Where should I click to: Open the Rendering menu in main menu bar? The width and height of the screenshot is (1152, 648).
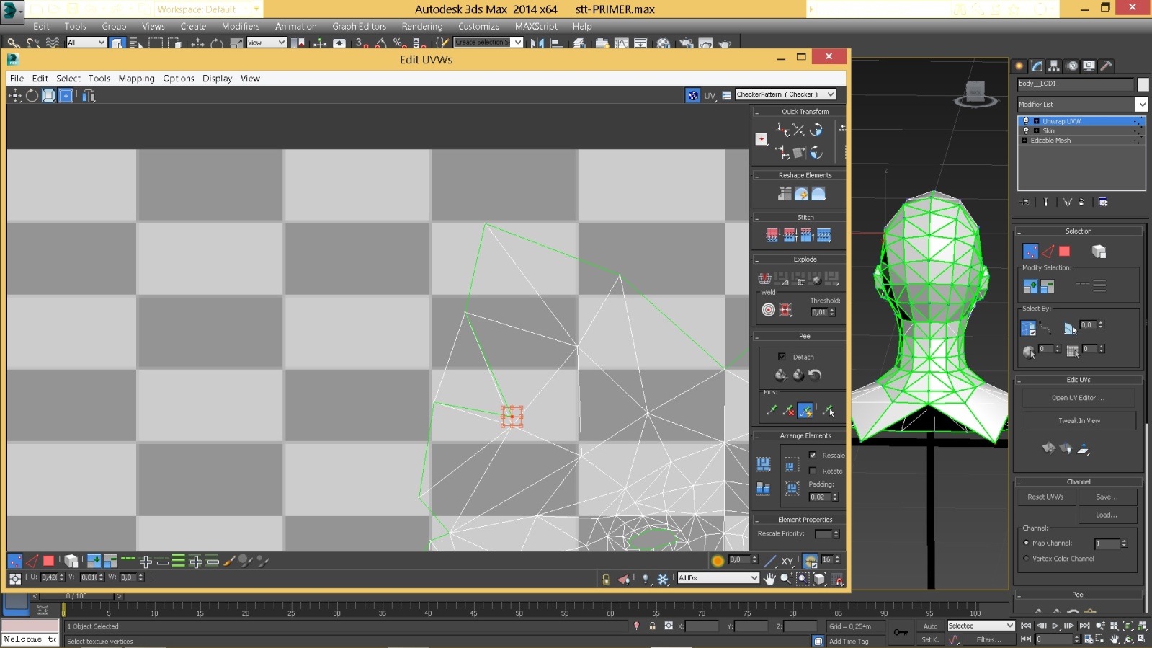(x=421, y=26)
